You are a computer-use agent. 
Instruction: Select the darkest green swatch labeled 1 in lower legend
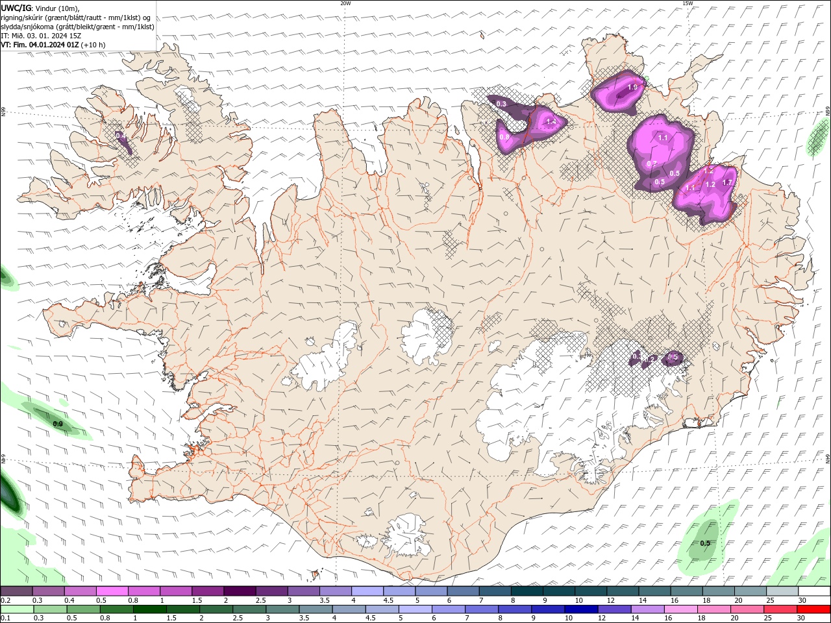point(149,609)
